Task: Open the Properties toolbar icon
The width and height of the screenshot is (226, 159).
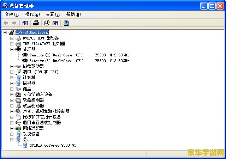Action: click(x=47, y=23)
